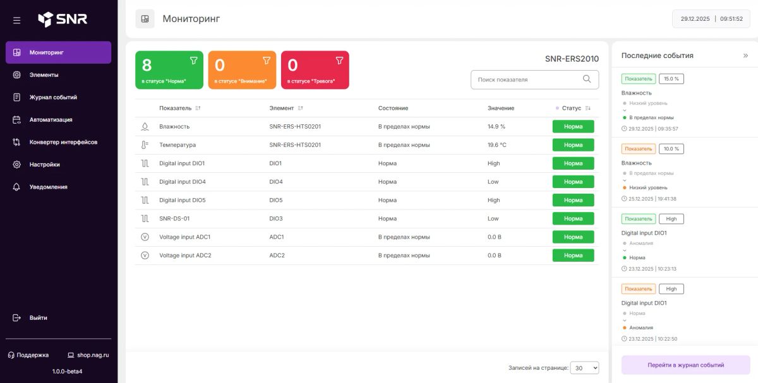Sort the table by Показатель column
This screenshot has width=758, height=383.
tap(198, 109)
